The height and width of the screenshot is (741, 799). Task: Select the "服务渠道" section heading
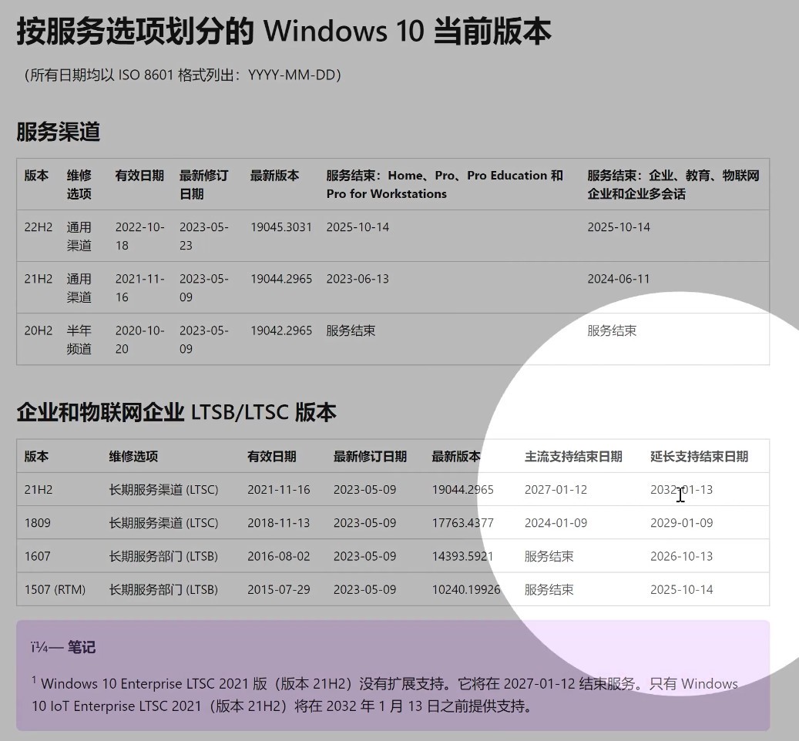tap(58, 132)
